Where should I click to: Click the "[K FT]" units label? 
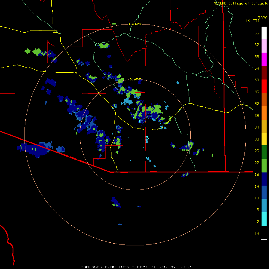(253, 21)
